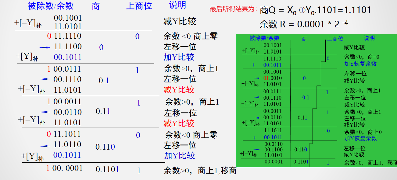The height and width of the screenshot is (180, 397).
Task: Click '余数 <0 商上零' beside 11.1110
Action: click(191, 36)
